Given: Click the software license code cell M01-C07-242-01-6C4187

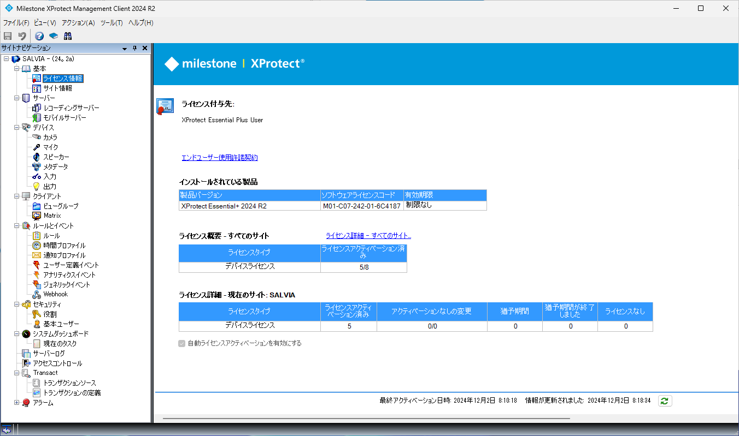Looking at the screenshot, I should point(362,206).
